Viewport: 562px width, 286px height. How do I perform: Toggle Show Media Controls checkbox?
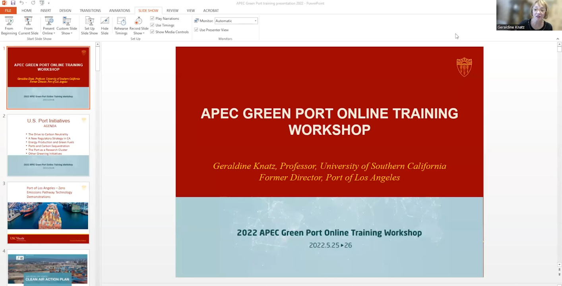(152, 32)
